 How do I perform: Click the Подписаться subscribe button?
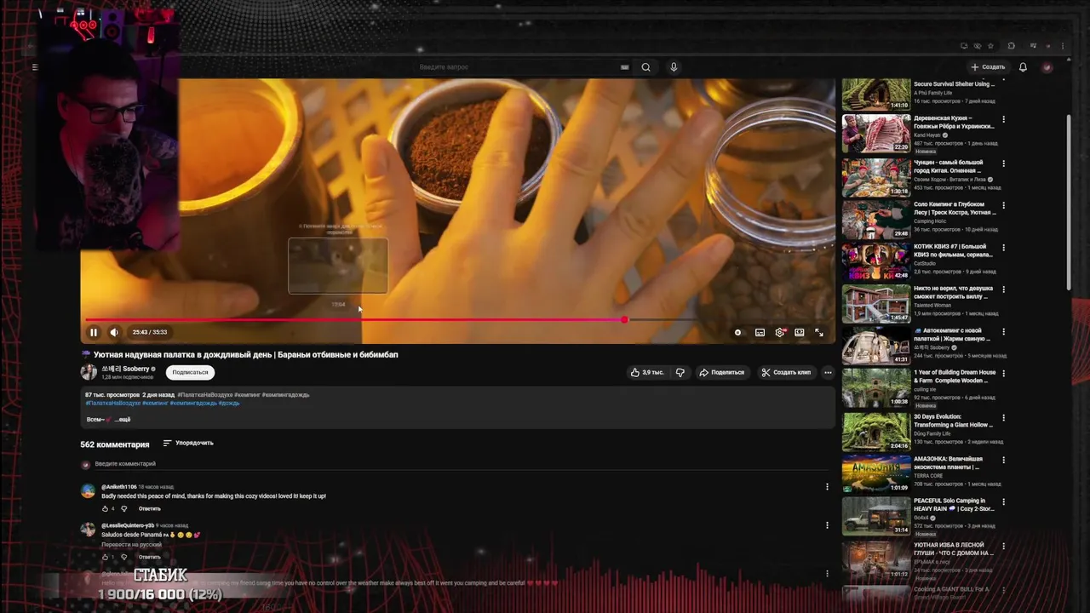coord(190,372)
